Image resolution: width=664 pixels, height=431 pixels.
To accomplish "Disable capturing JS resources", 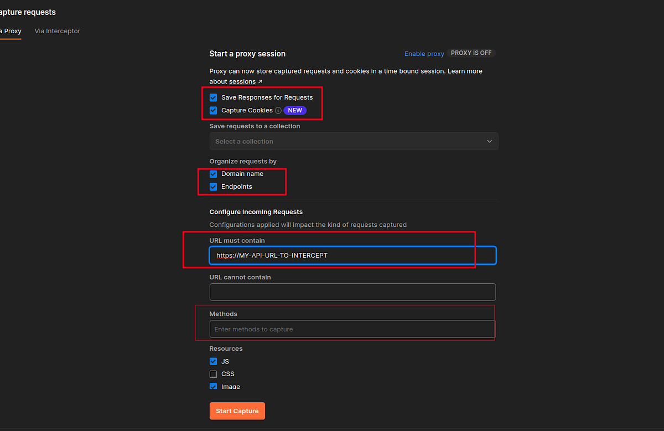I will pos(213,361).
